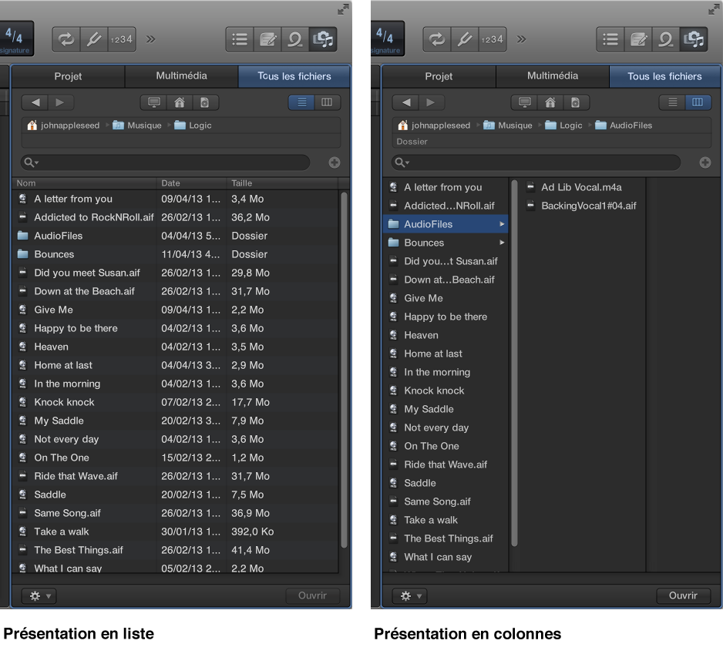Click the Computer icon in list view browser

tap(154, 102)
